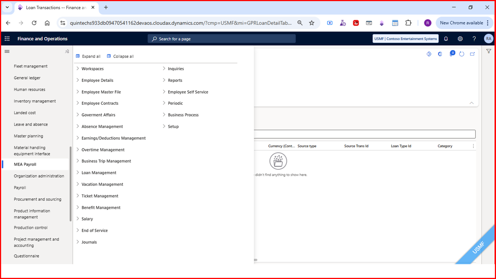Open the Finance and Operations app launcher grid icon

7,38
